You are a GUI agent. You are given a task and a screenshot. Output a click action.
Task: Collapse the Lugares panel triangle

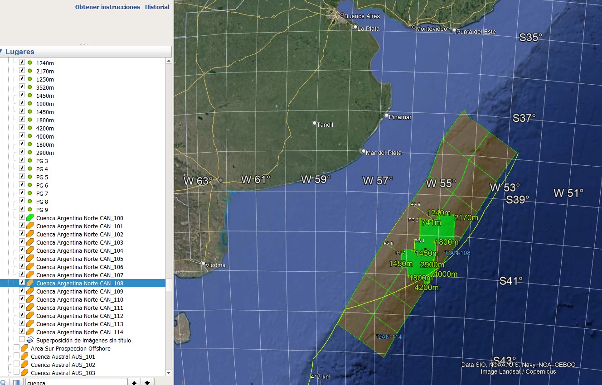point(2,52)
